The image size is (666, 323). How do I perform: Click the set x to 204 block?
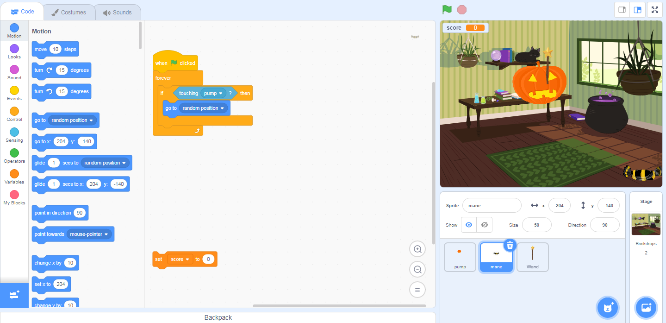point(51,284)
